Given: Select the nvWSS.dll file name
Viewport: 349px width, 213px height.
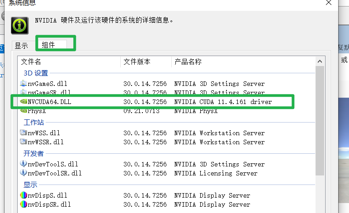Looking at the screenshot, I should pyautogui.click(x=44, y=133).
